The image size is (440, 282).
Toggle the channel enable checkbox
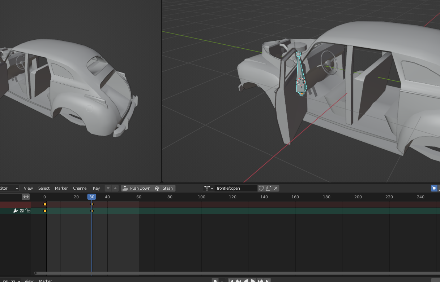[22, 211]
